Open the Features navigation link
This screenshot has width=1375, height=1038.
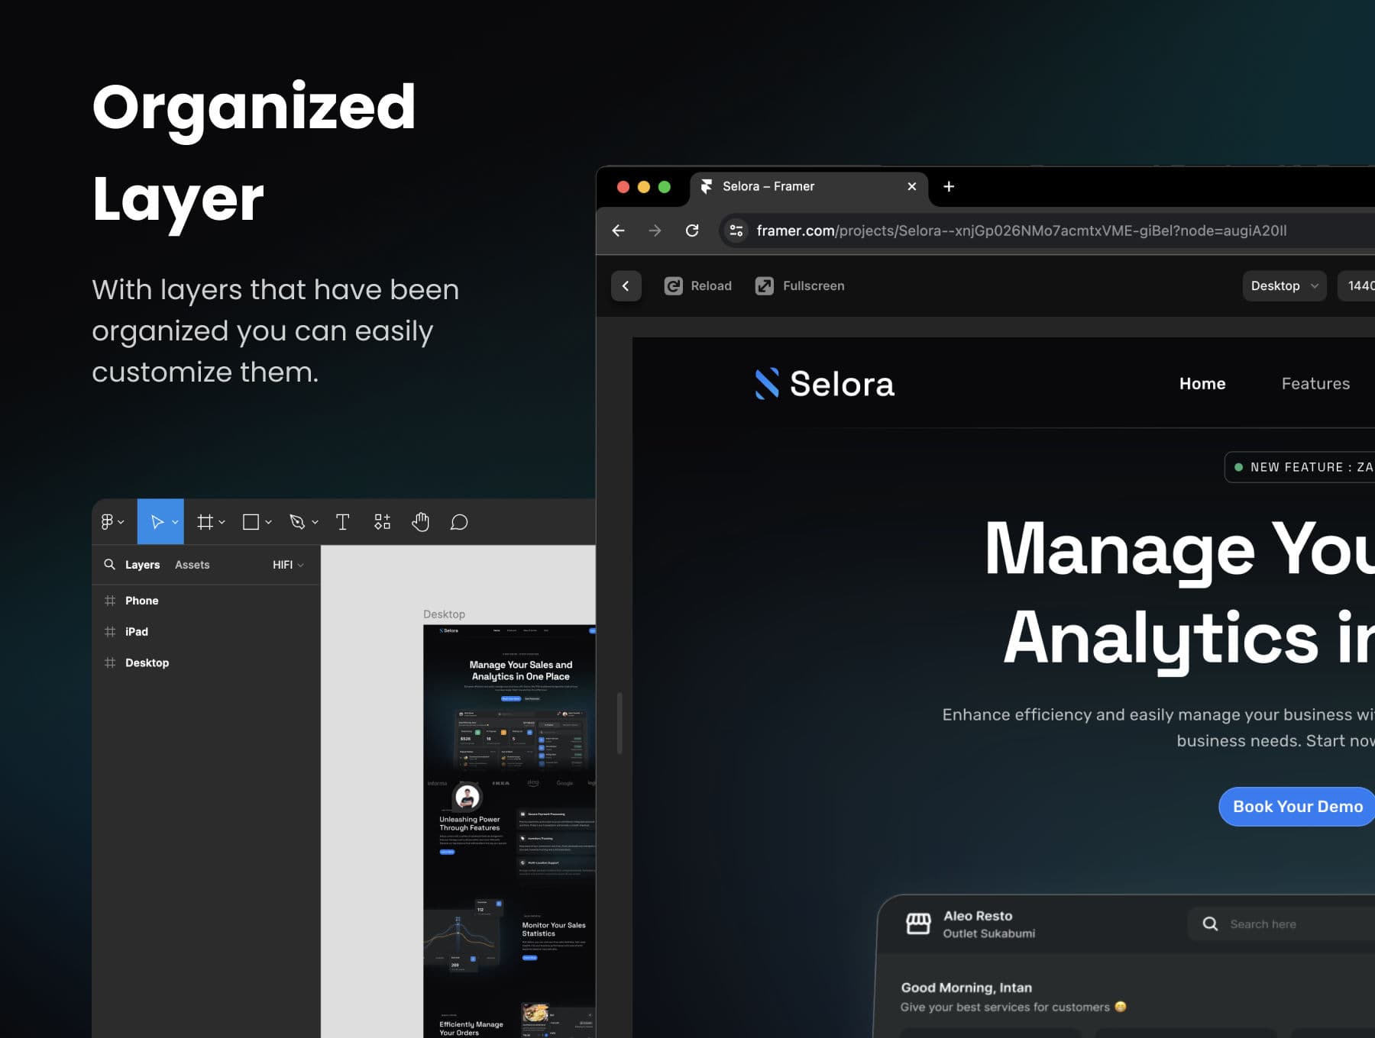click(1315, 384)
